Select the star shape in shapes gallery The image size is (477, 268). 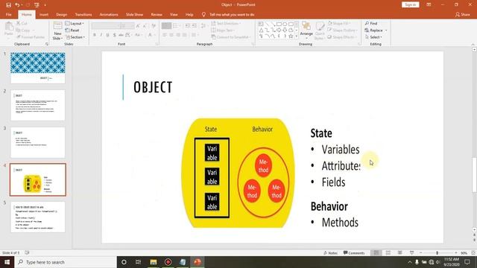pyautogui.click(x=291, y=36)
